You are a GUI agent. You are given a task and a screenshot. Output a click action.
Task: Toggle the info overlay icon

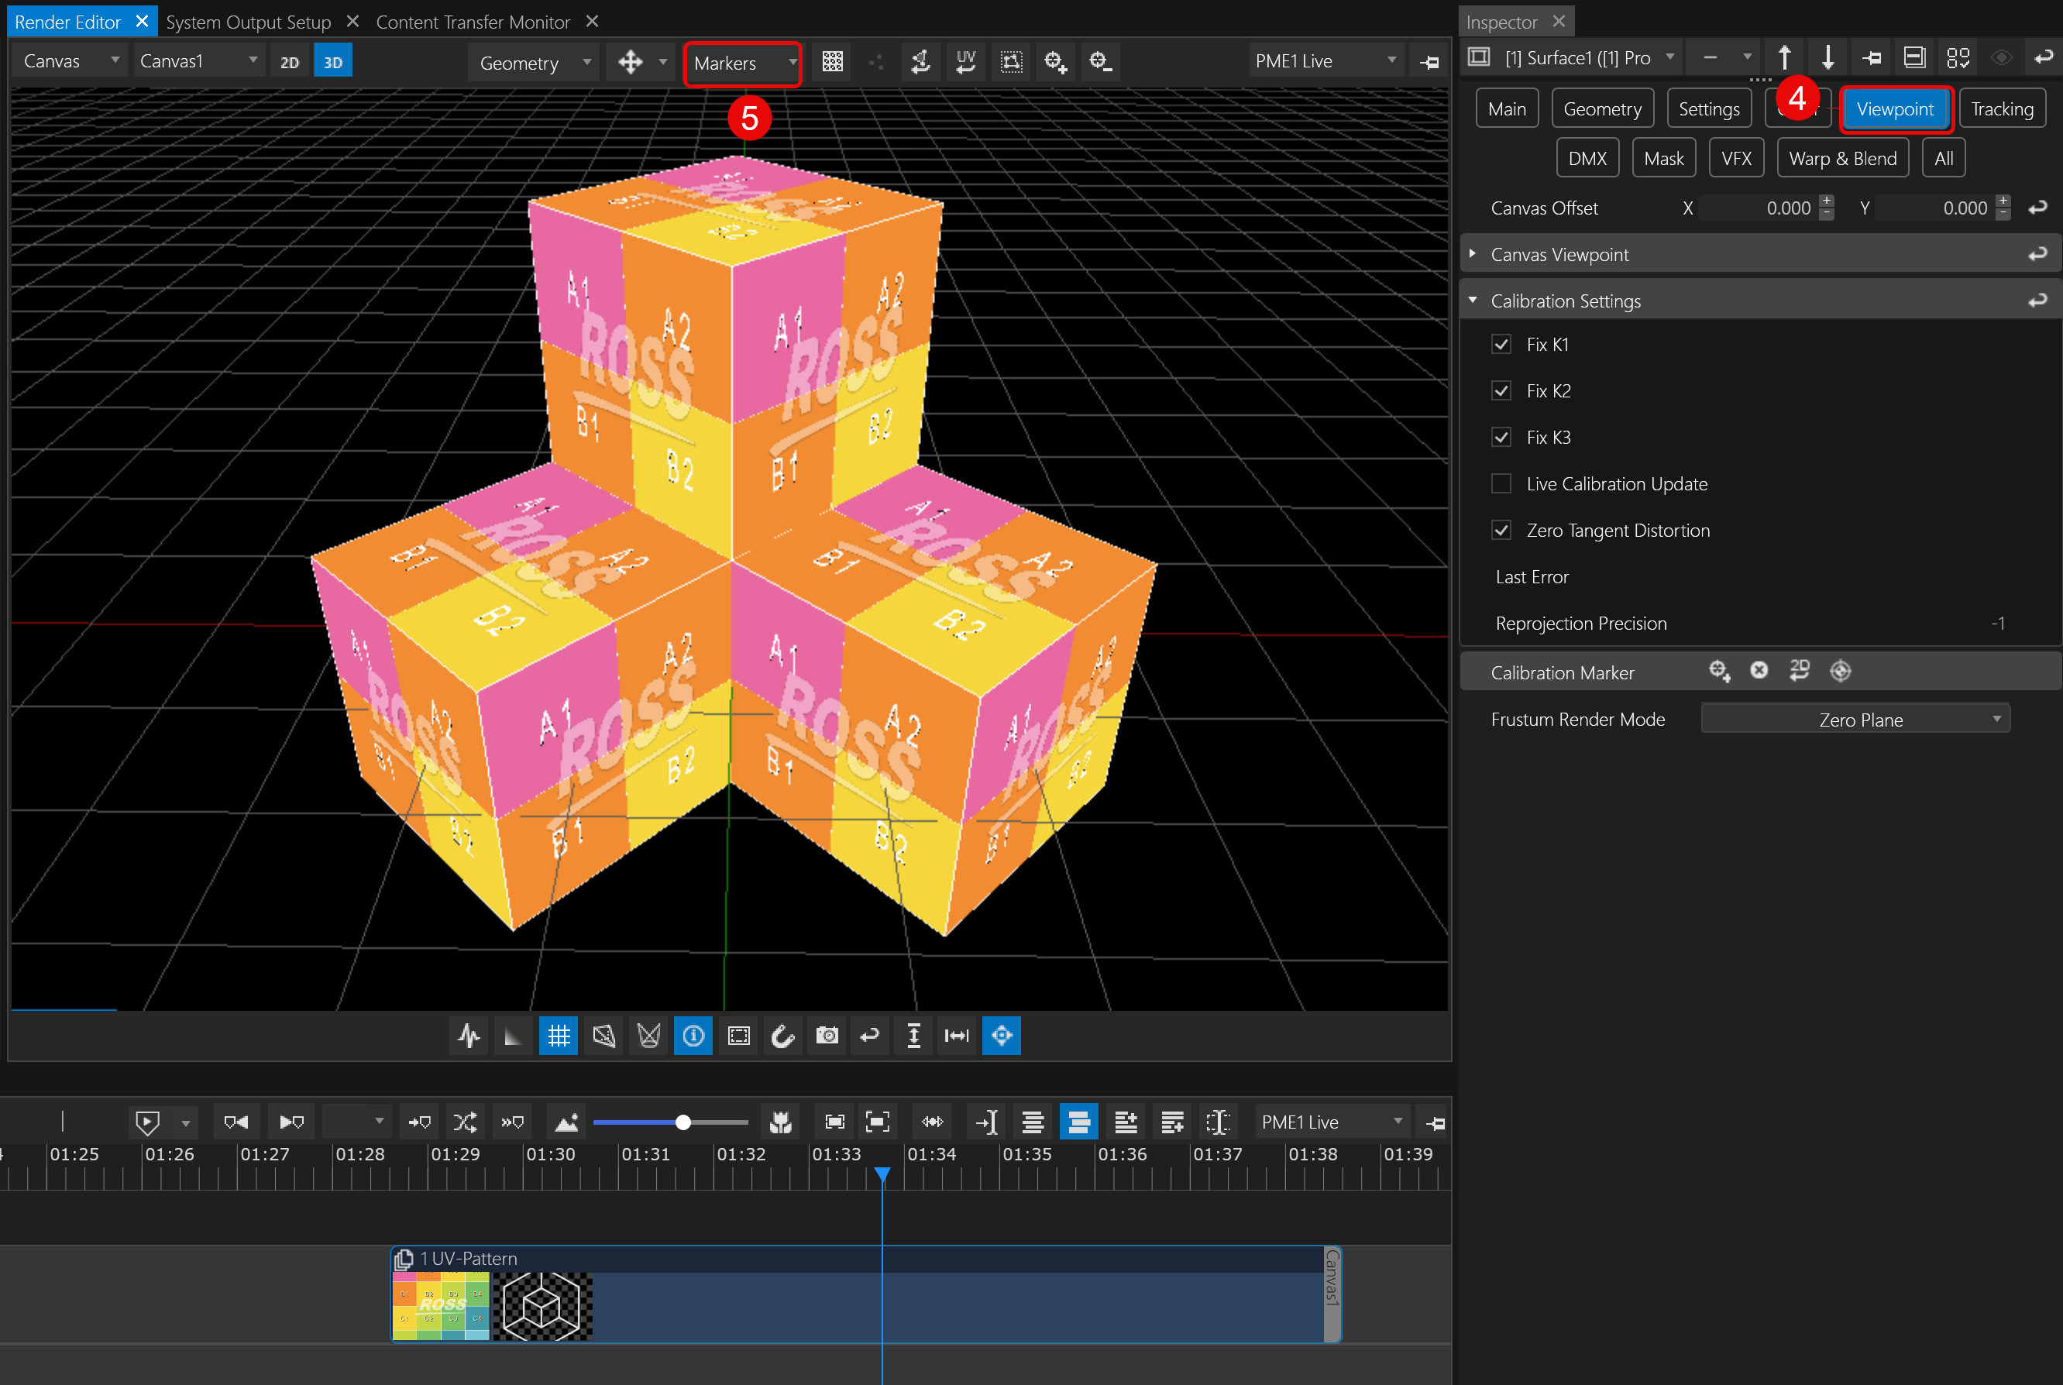tap(693, 1035)
